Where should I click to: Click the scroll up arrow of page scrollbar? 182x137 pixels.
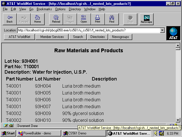pyautogui.click(x=178, y=45)
